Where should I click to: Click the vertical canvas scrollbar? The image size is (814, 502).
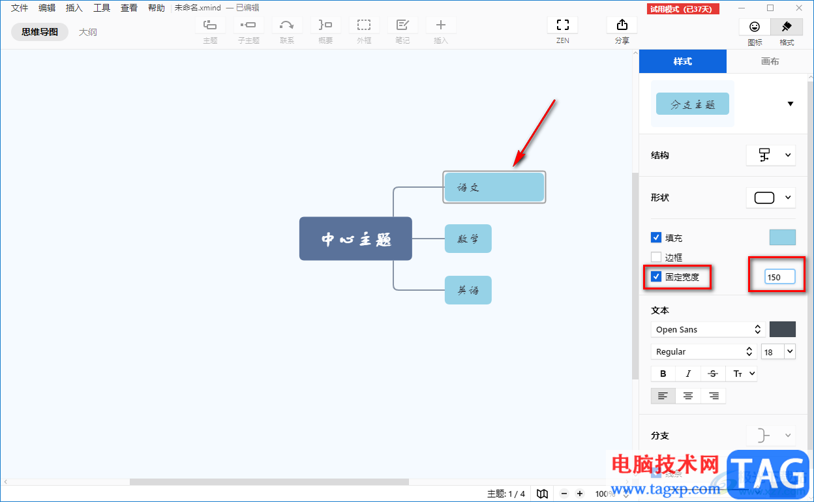click(x=635, y=276)
